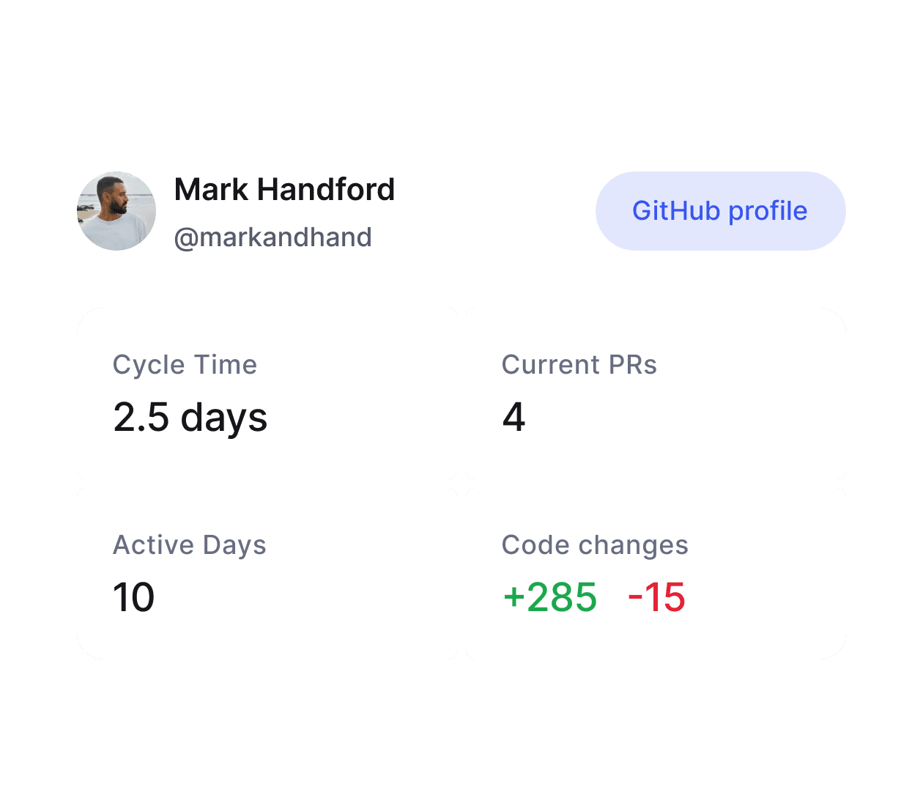Select the Code changes heading
This screenshot has height=787, width=923.
[595, 544]
